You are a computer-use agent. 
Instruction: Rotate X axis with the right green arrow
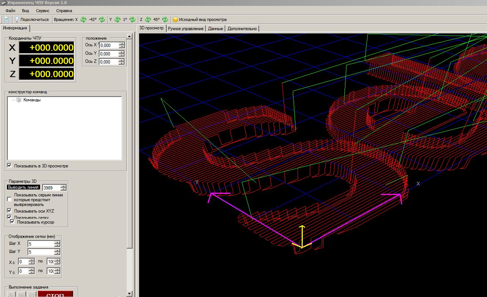(102, 19)
